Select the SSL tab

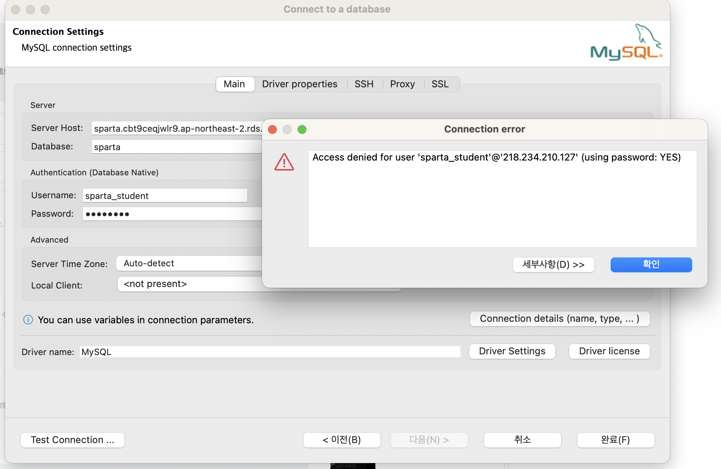[440, 84]
